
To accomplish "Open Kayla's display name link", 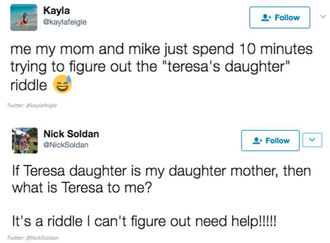I will 55,11.
